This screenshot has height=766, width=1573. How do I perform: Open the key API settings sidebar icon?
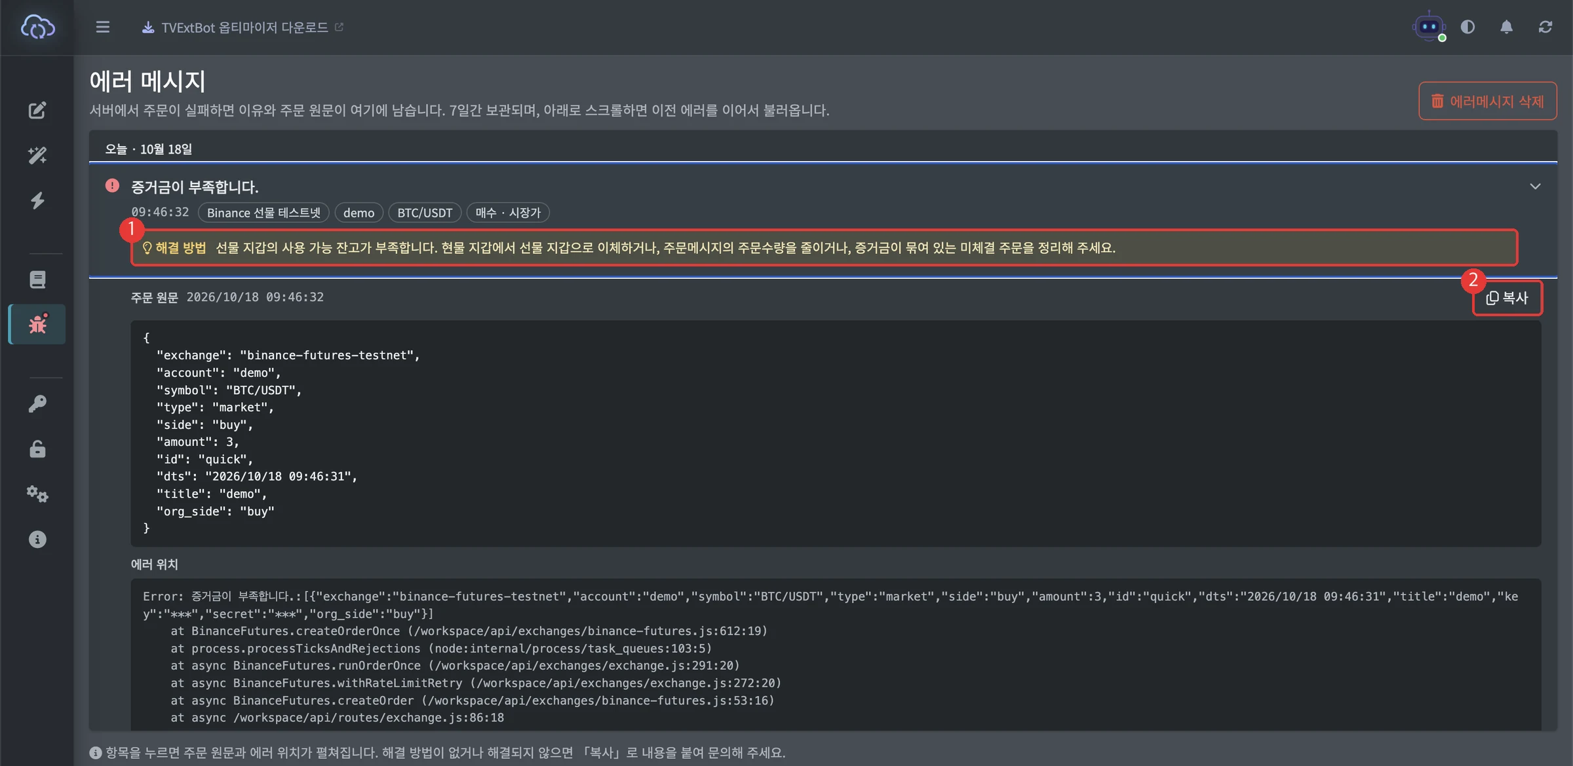click(x=37, y=404)
